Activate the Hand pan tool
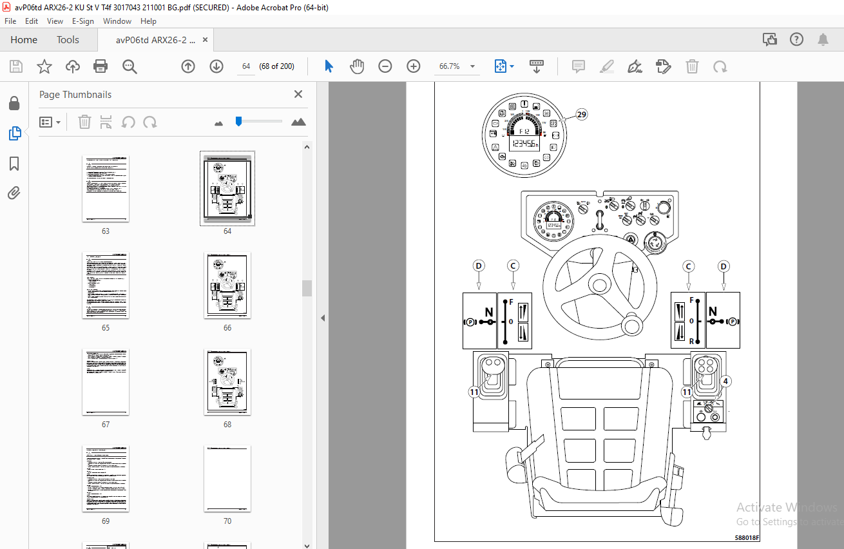This screenshot has height=549, width=844. point(357,66)
